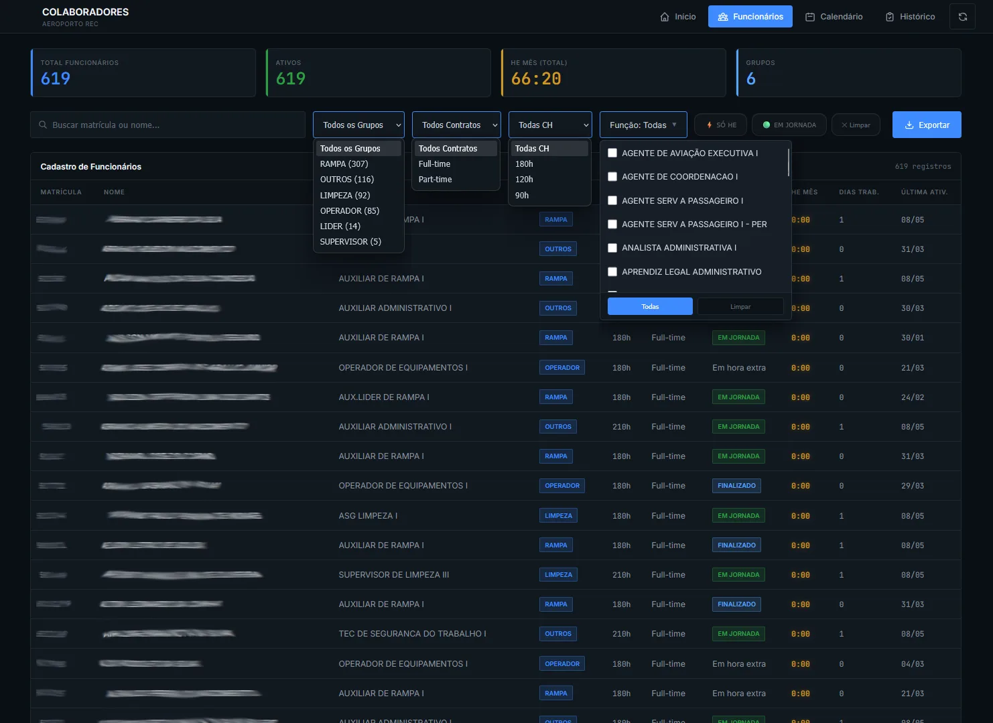993x723 pixels.
Task: Click the download icon on Exportar
Action: coord(909,125)
